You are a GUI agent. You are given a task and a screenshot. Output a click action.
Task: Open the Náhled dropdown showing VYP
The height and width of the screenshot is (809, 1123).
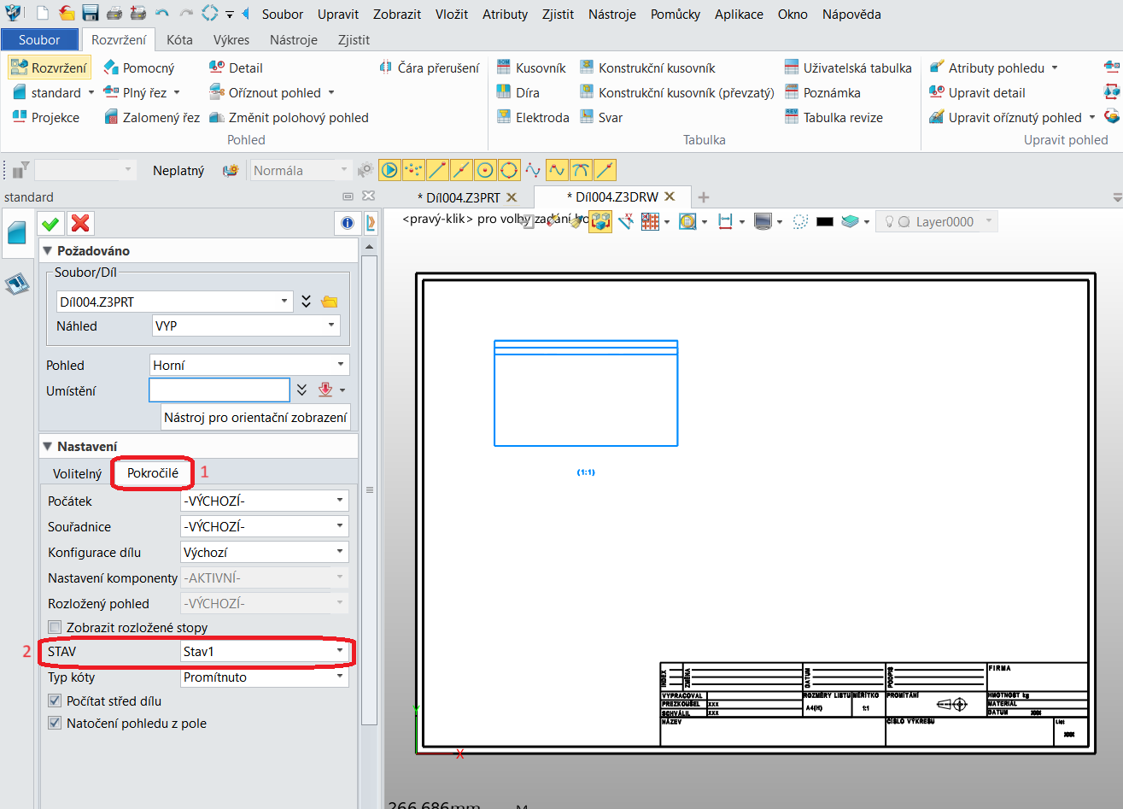[246, 325]
